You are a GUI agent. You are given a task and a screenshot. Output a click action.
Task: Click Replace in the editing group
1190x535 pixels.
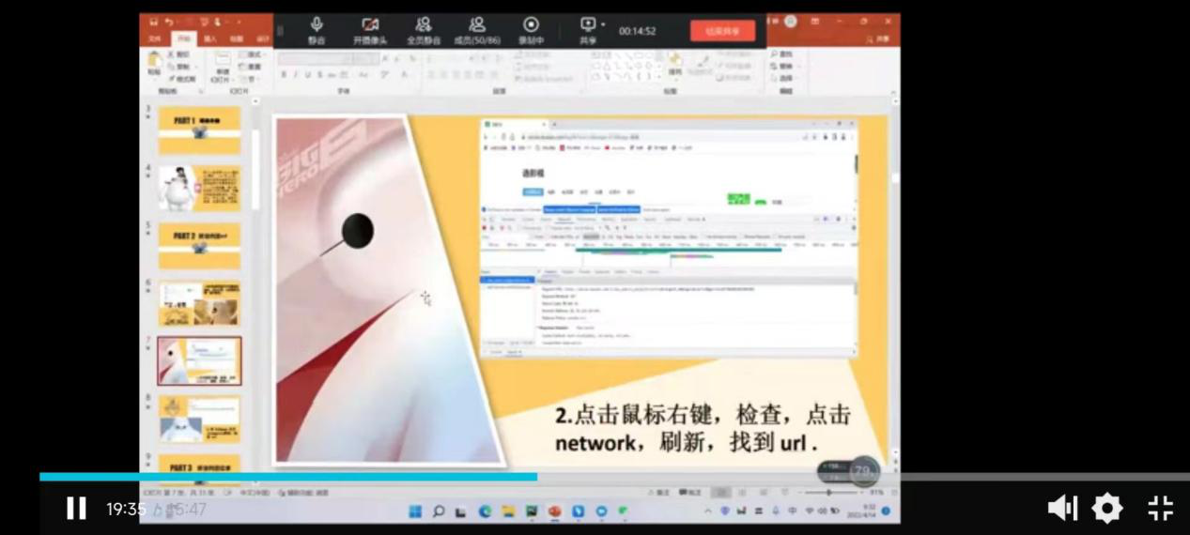pos(781,67)
